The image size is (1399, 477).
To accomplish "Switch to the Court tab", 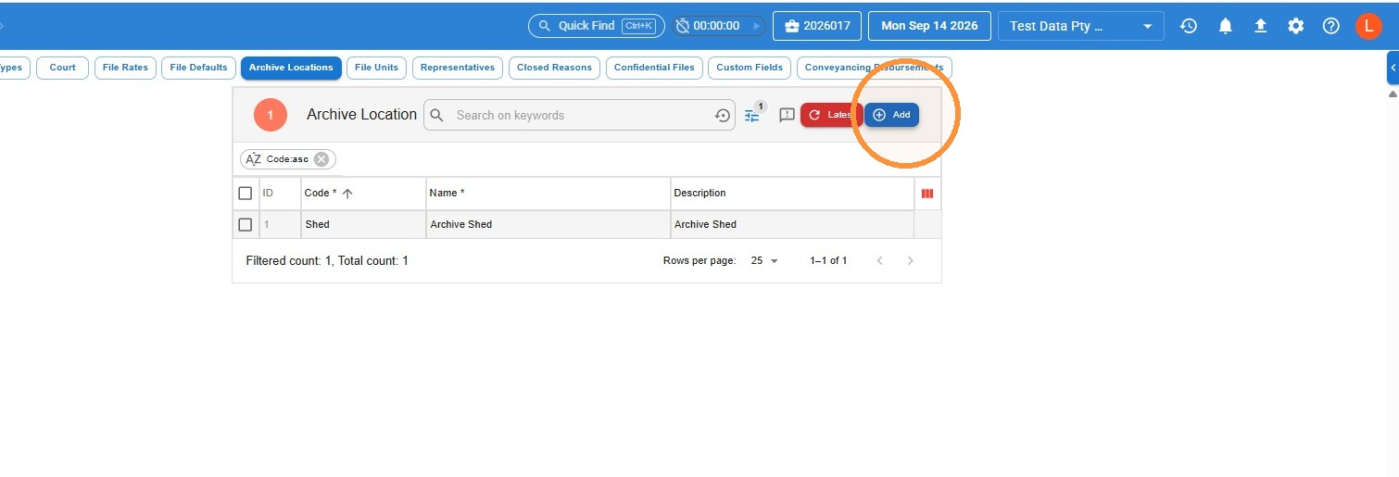I will point(63,68).
